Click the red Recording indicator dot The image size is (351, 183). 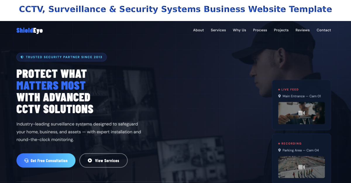click(x=279, y=144)
